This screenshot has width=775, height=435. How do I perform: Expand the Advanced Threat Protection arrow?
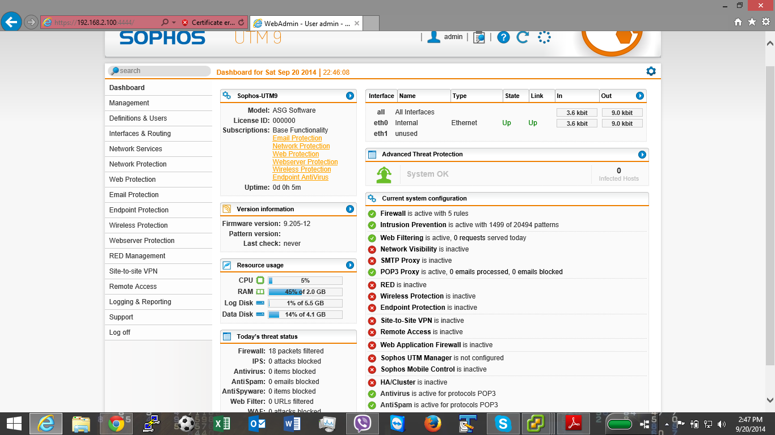click(642, 154)
